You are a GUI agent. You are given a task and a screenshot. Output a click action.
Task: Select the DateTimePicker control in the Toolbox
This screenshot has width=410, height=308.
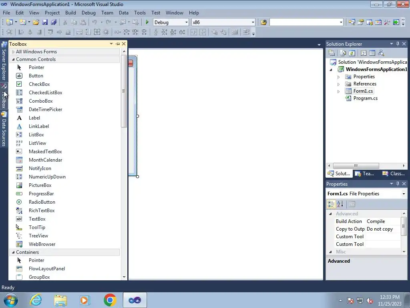[64, 109]
